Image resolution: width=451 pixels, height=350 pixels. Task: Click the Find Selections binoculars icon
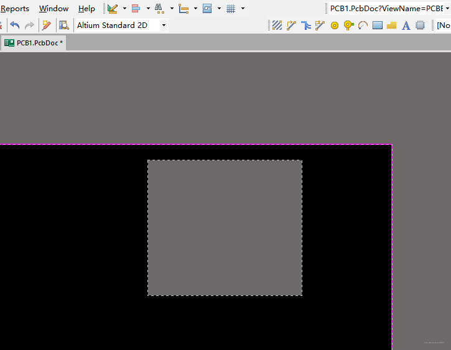coord(160,9)
